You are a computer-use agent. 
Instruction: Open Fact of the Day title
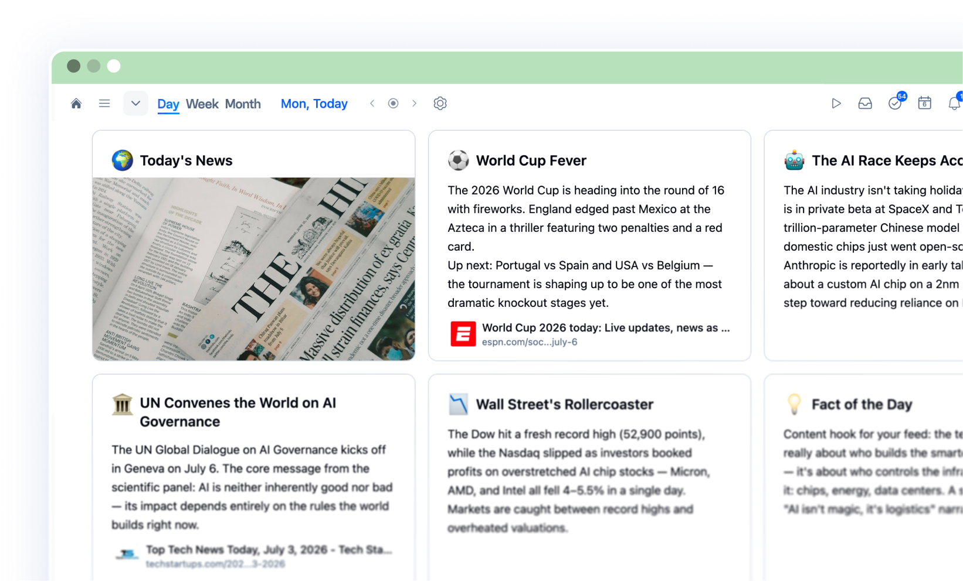coord(862,404)
